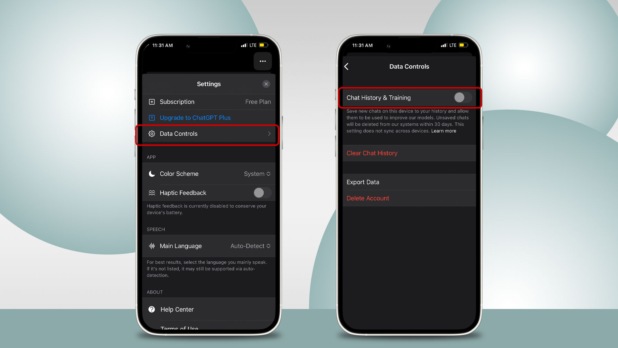Toggle Haptic Feedback setting
The height and width of the screenshot is (348, 618).
pos(262,192)
